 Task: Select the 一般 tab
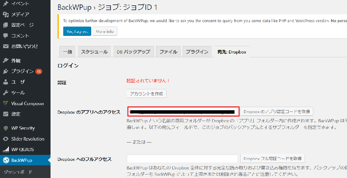(67, 52)
